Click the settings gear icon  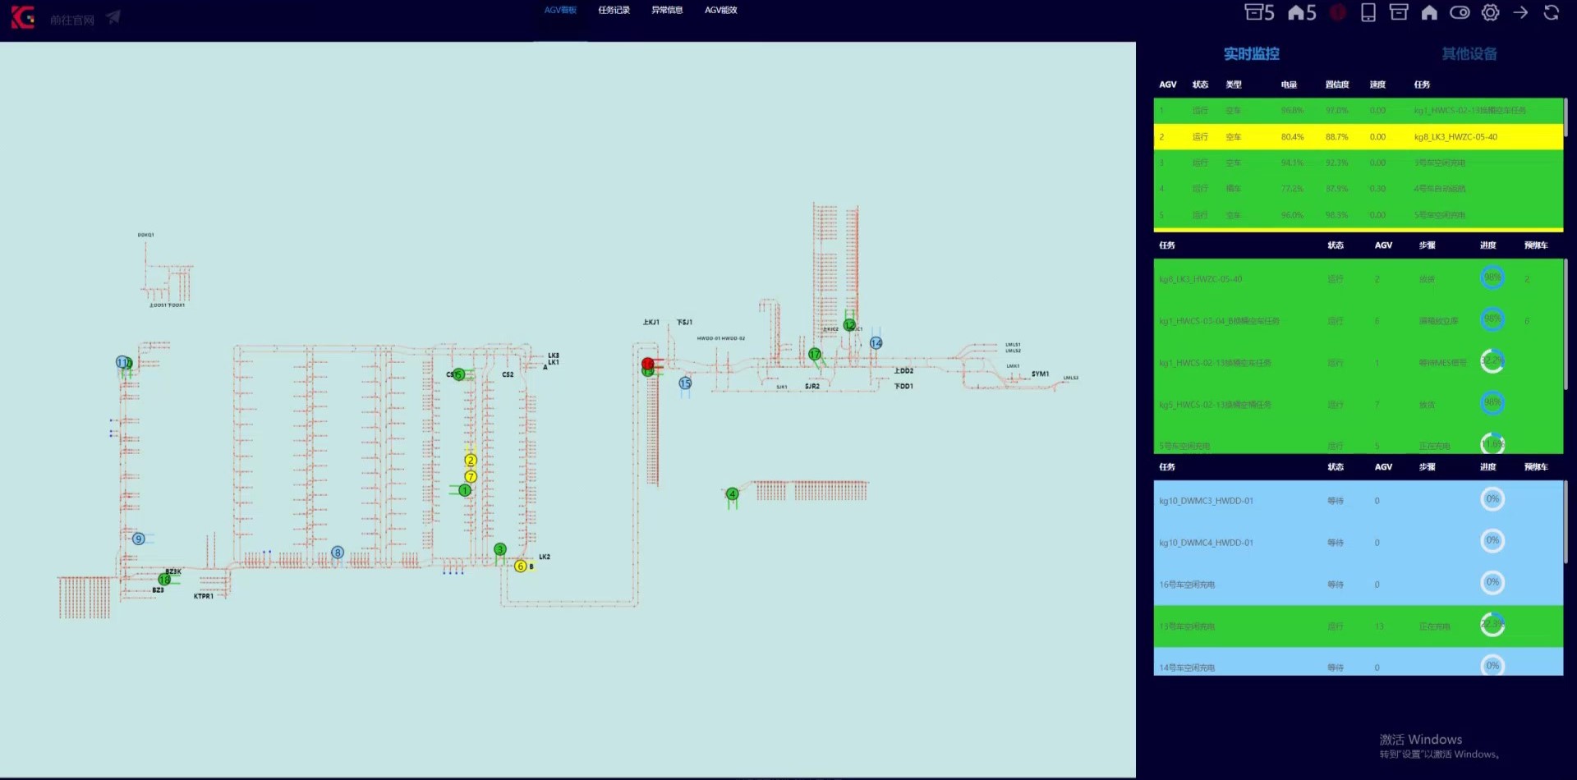coord(1490,12)
